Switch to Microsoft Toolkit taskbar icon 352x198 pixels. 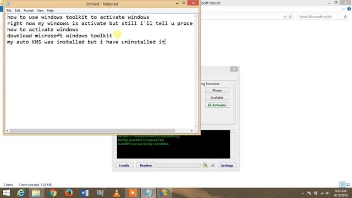[164, 193]
